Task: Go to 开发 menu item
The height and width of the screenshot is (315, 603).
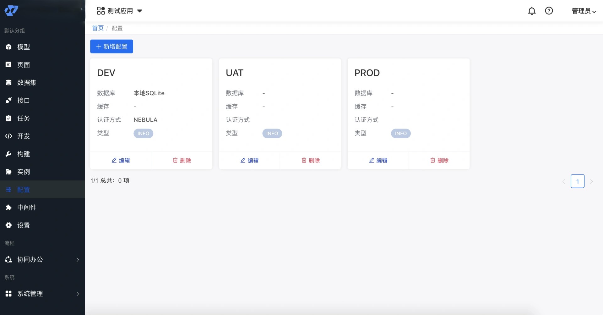Action: 42,136
